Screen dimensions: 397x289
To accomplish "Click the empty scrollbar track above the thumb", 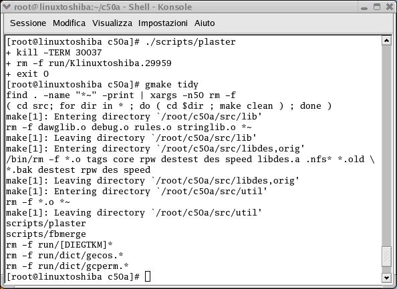I will (386, 146).
